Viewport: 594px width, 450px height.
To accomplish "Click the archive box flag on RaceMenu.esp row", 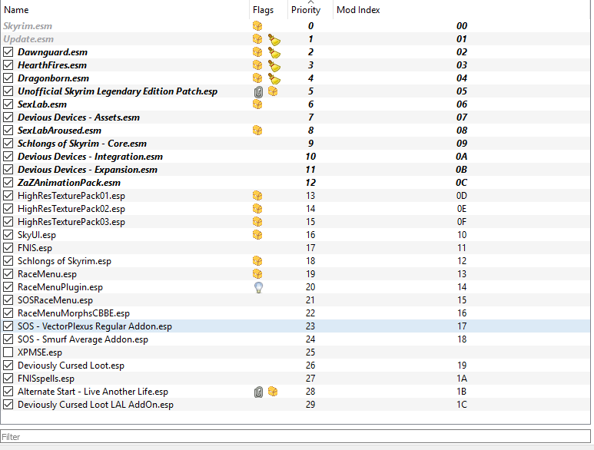I will pos(257,274).
